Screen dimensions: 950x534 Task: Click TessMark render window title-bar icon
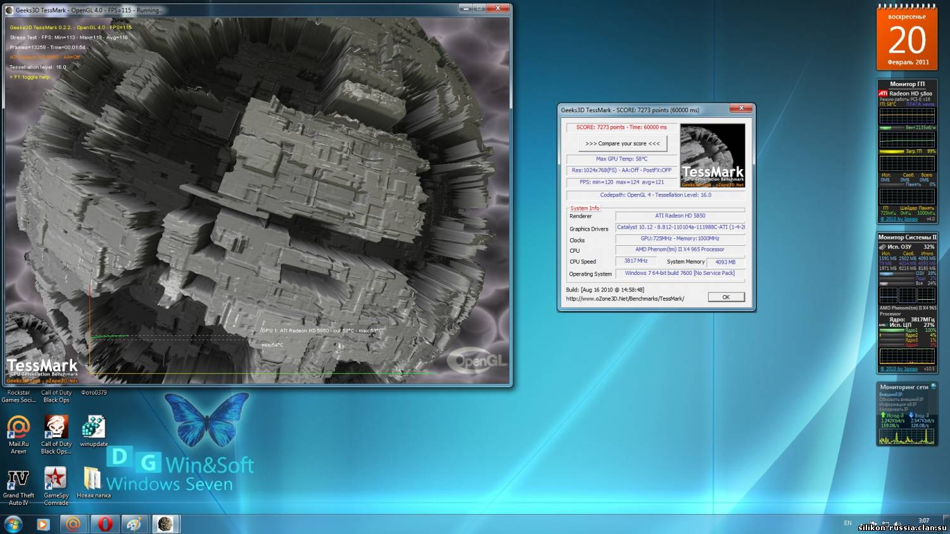(9, 10)
